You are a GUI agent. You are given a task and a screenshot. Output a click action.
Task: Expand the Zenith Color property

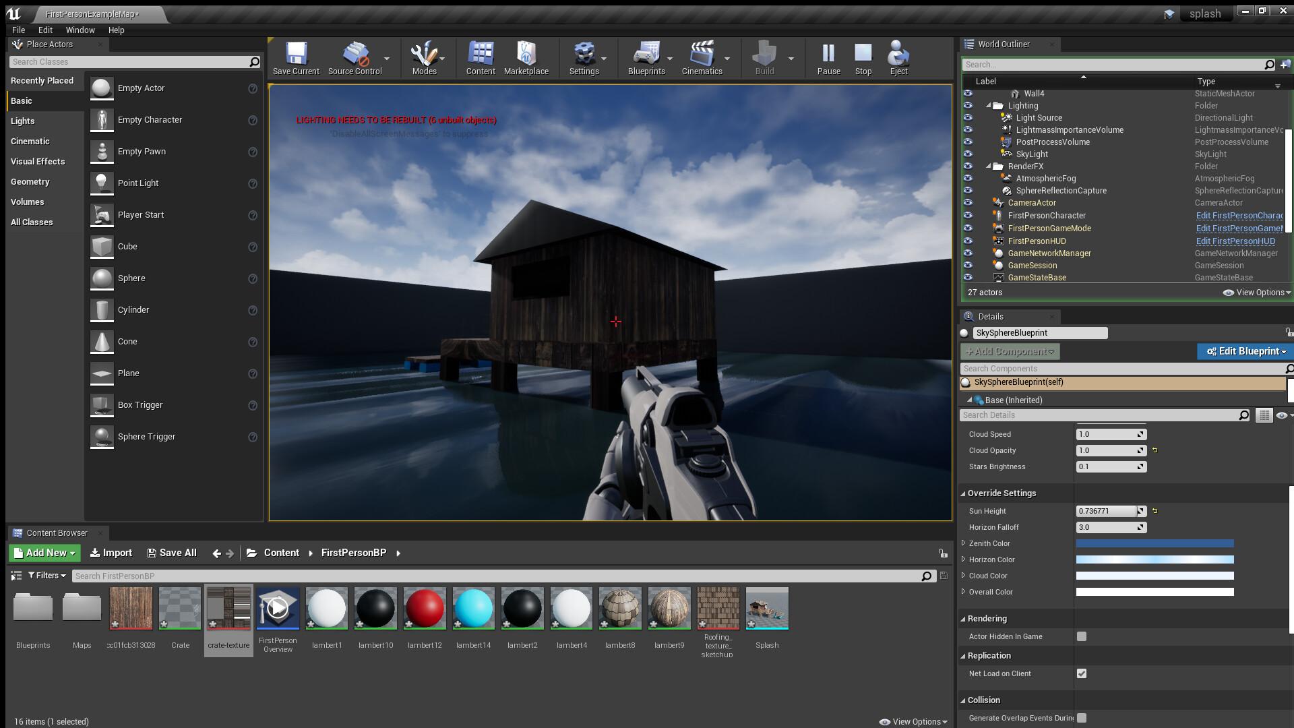(x=964, y=543)
